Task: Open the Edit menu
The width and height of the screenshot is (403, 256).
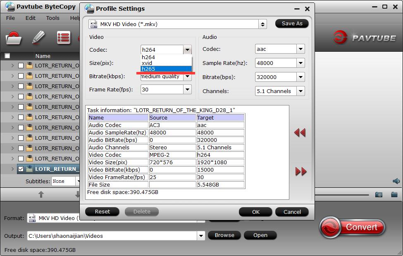Action: coord(30,18)
